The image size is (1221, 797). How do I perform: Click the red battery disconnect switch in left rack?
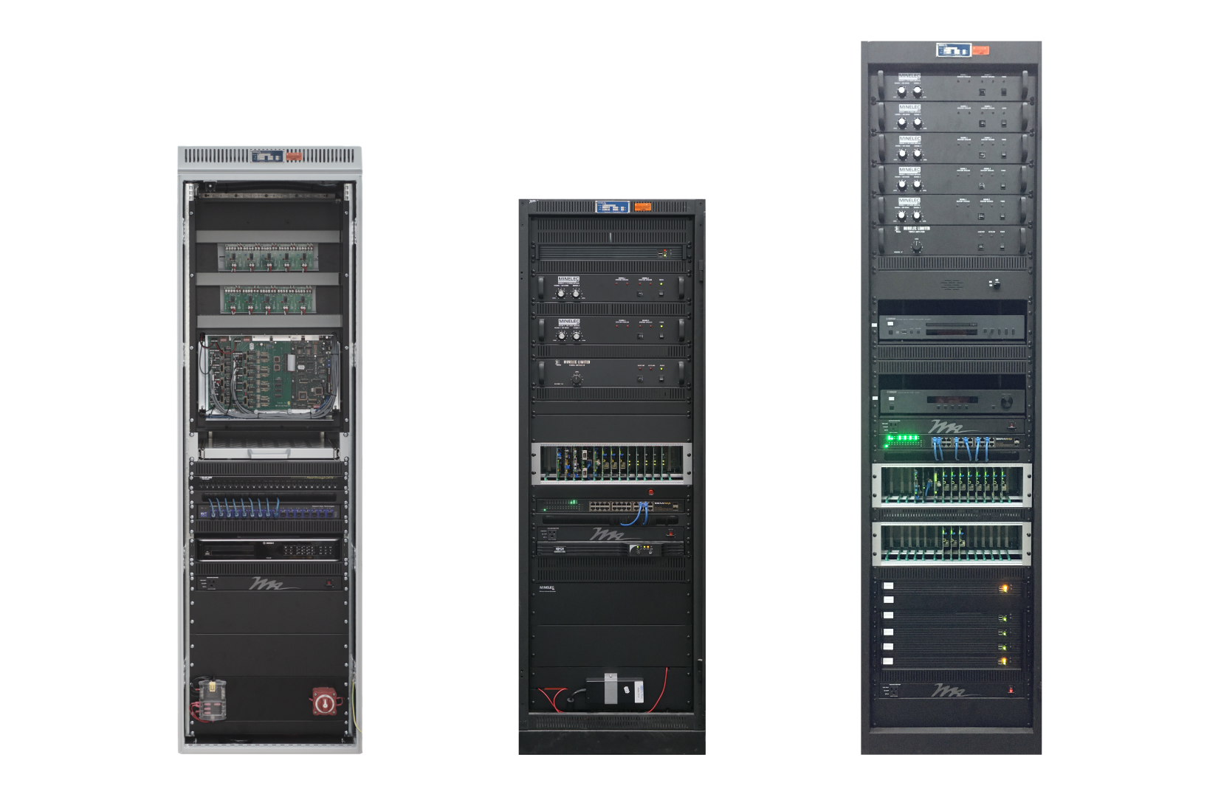coord(324,702)
